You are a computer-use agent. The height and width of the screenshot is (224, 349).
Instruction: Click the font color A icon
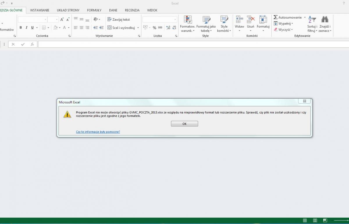(x=65, y=28)
